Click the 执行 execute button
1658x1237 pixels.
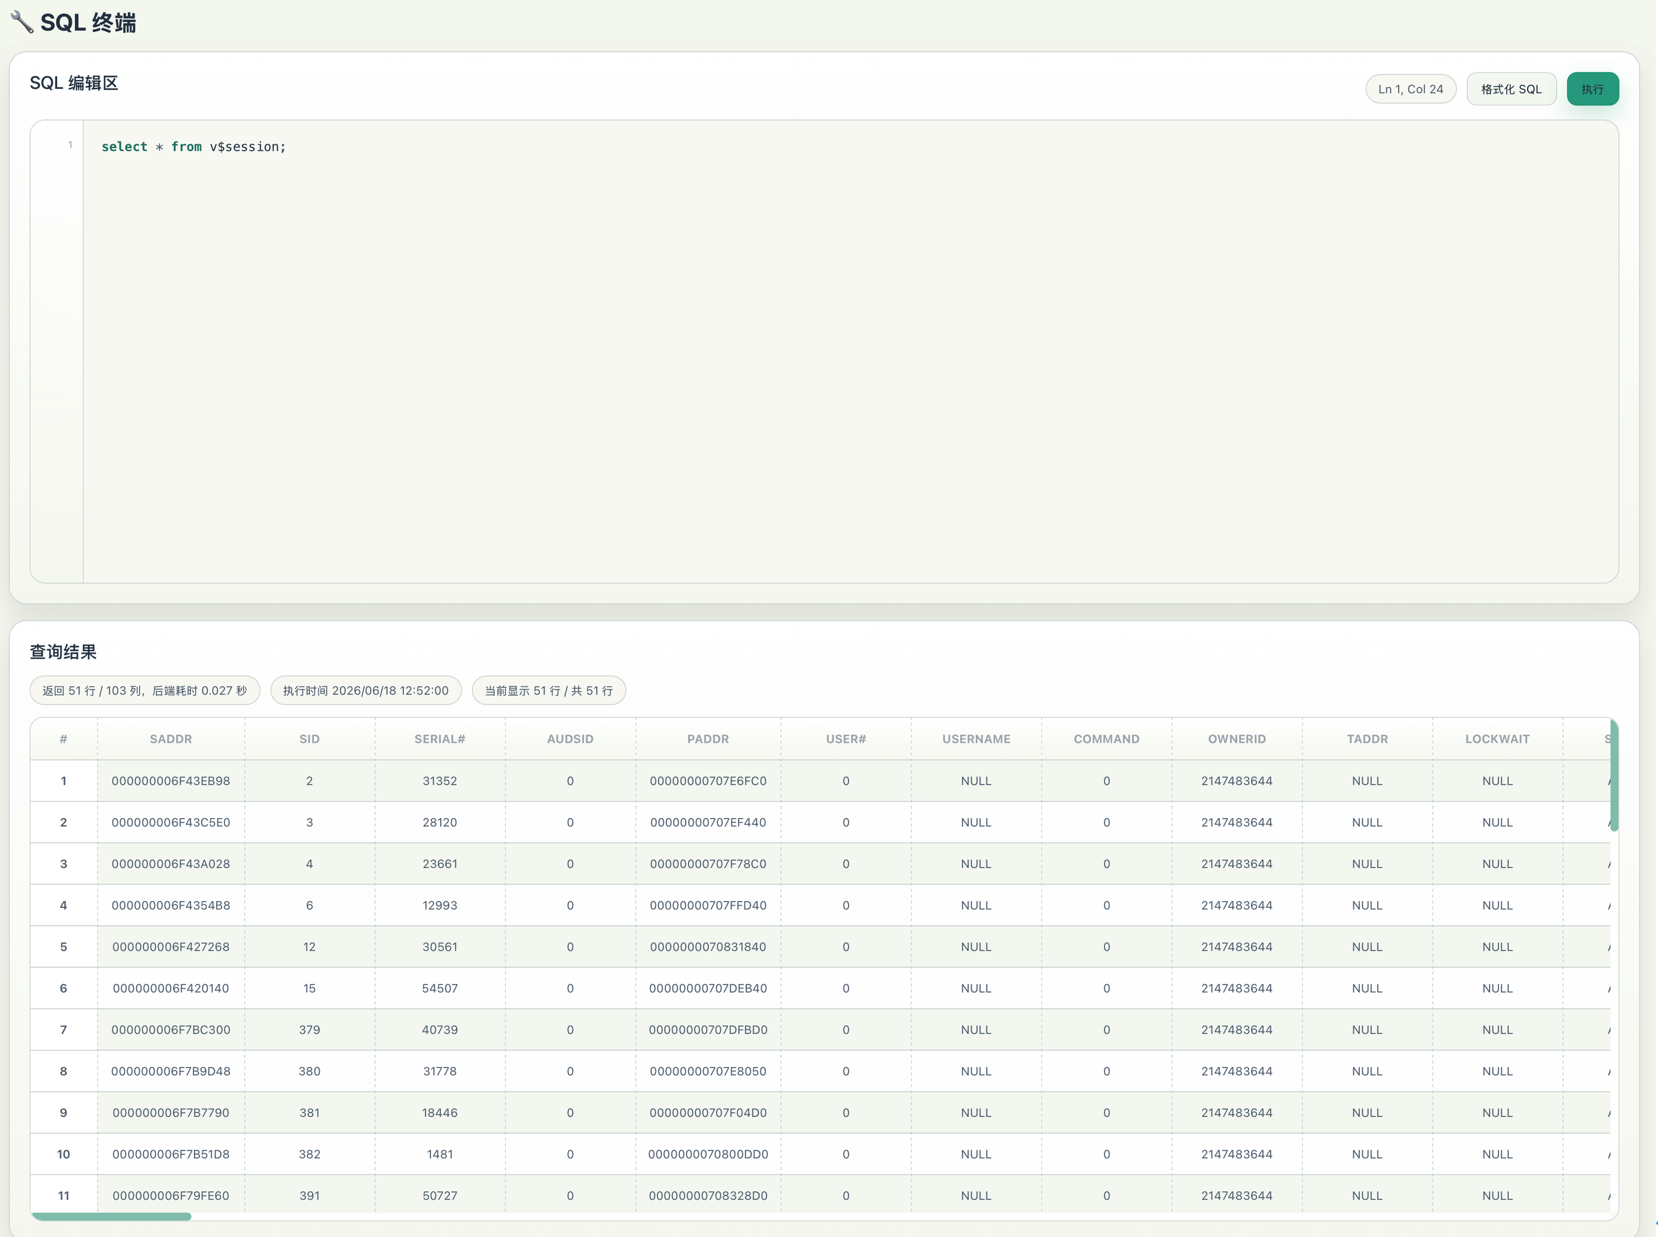(x=1592, y=89)
